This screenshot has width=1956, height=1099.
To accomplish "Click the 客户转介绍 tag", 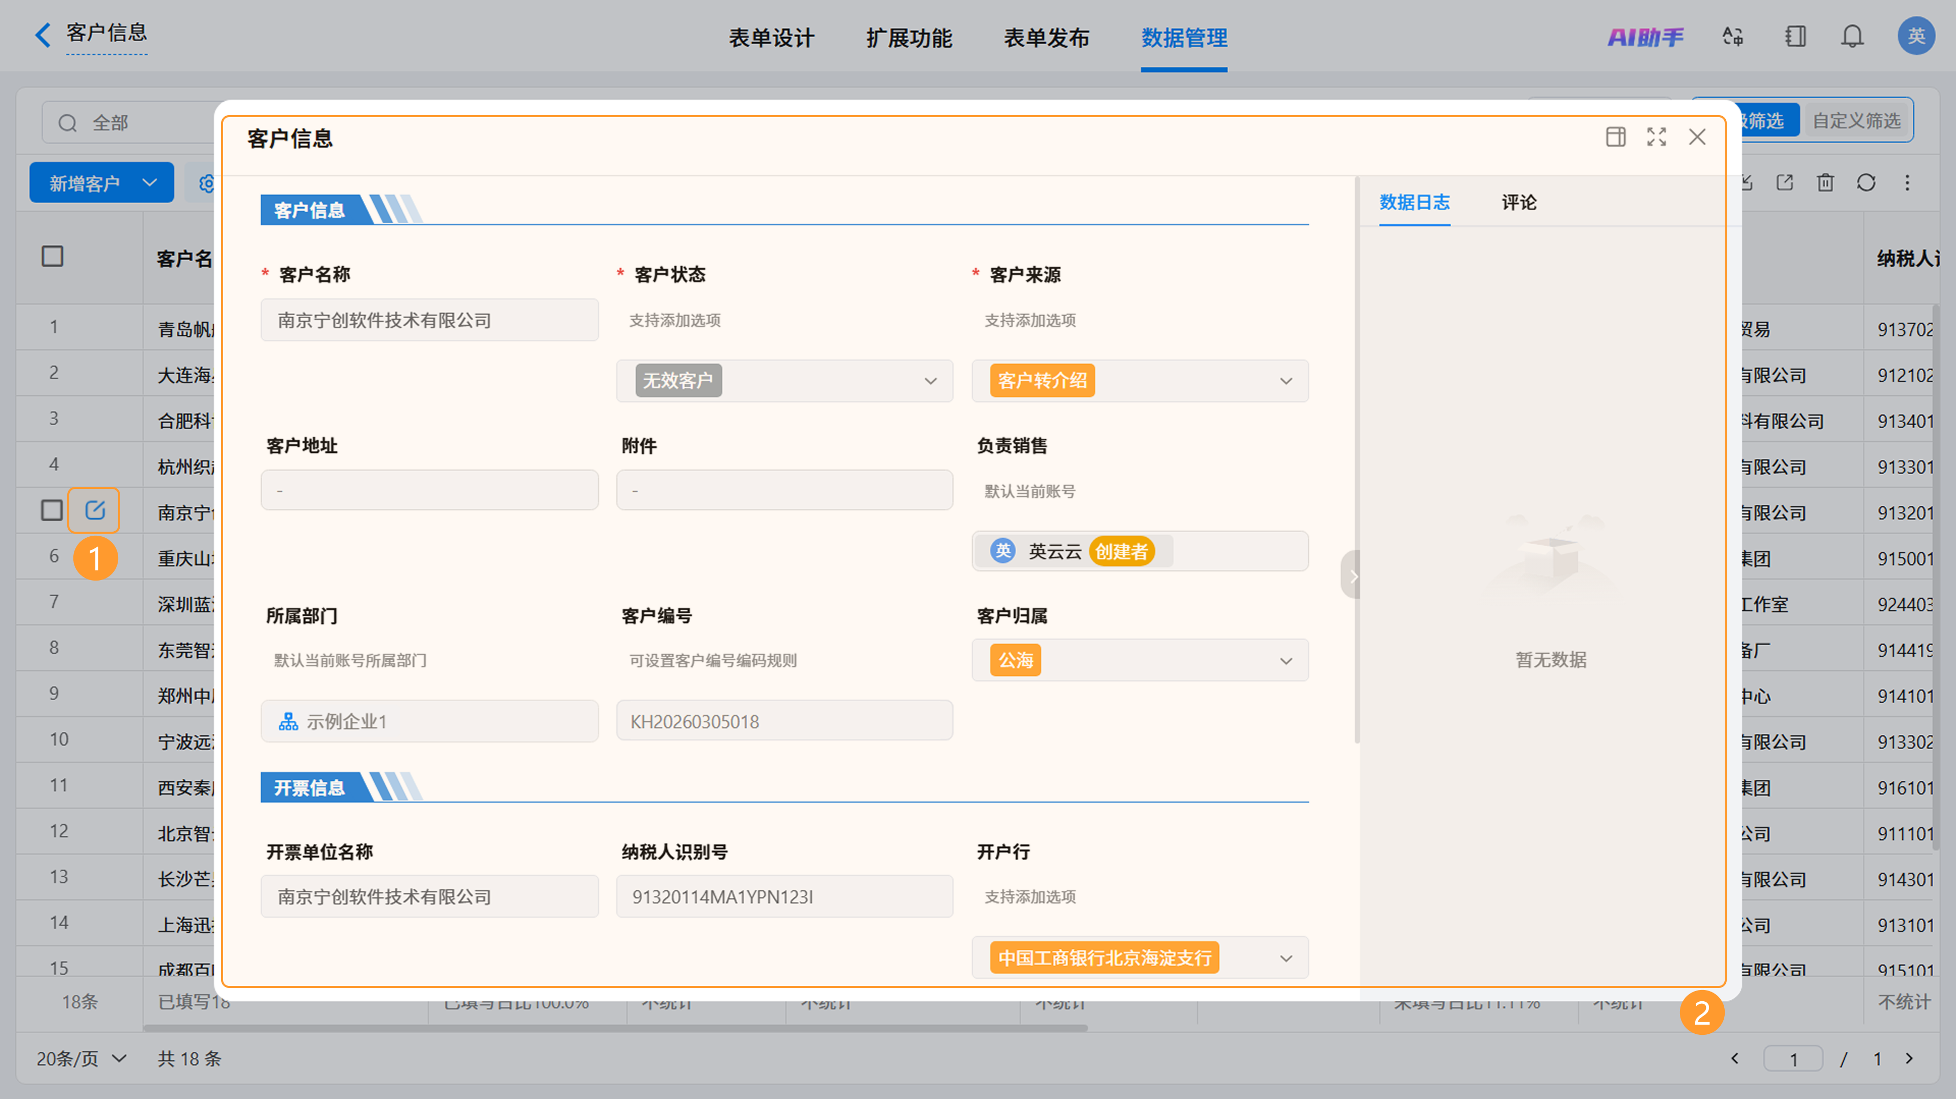I will (1042, 380).
